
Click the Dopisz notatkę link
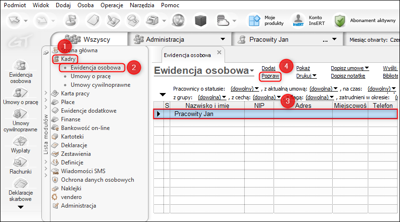348,76
